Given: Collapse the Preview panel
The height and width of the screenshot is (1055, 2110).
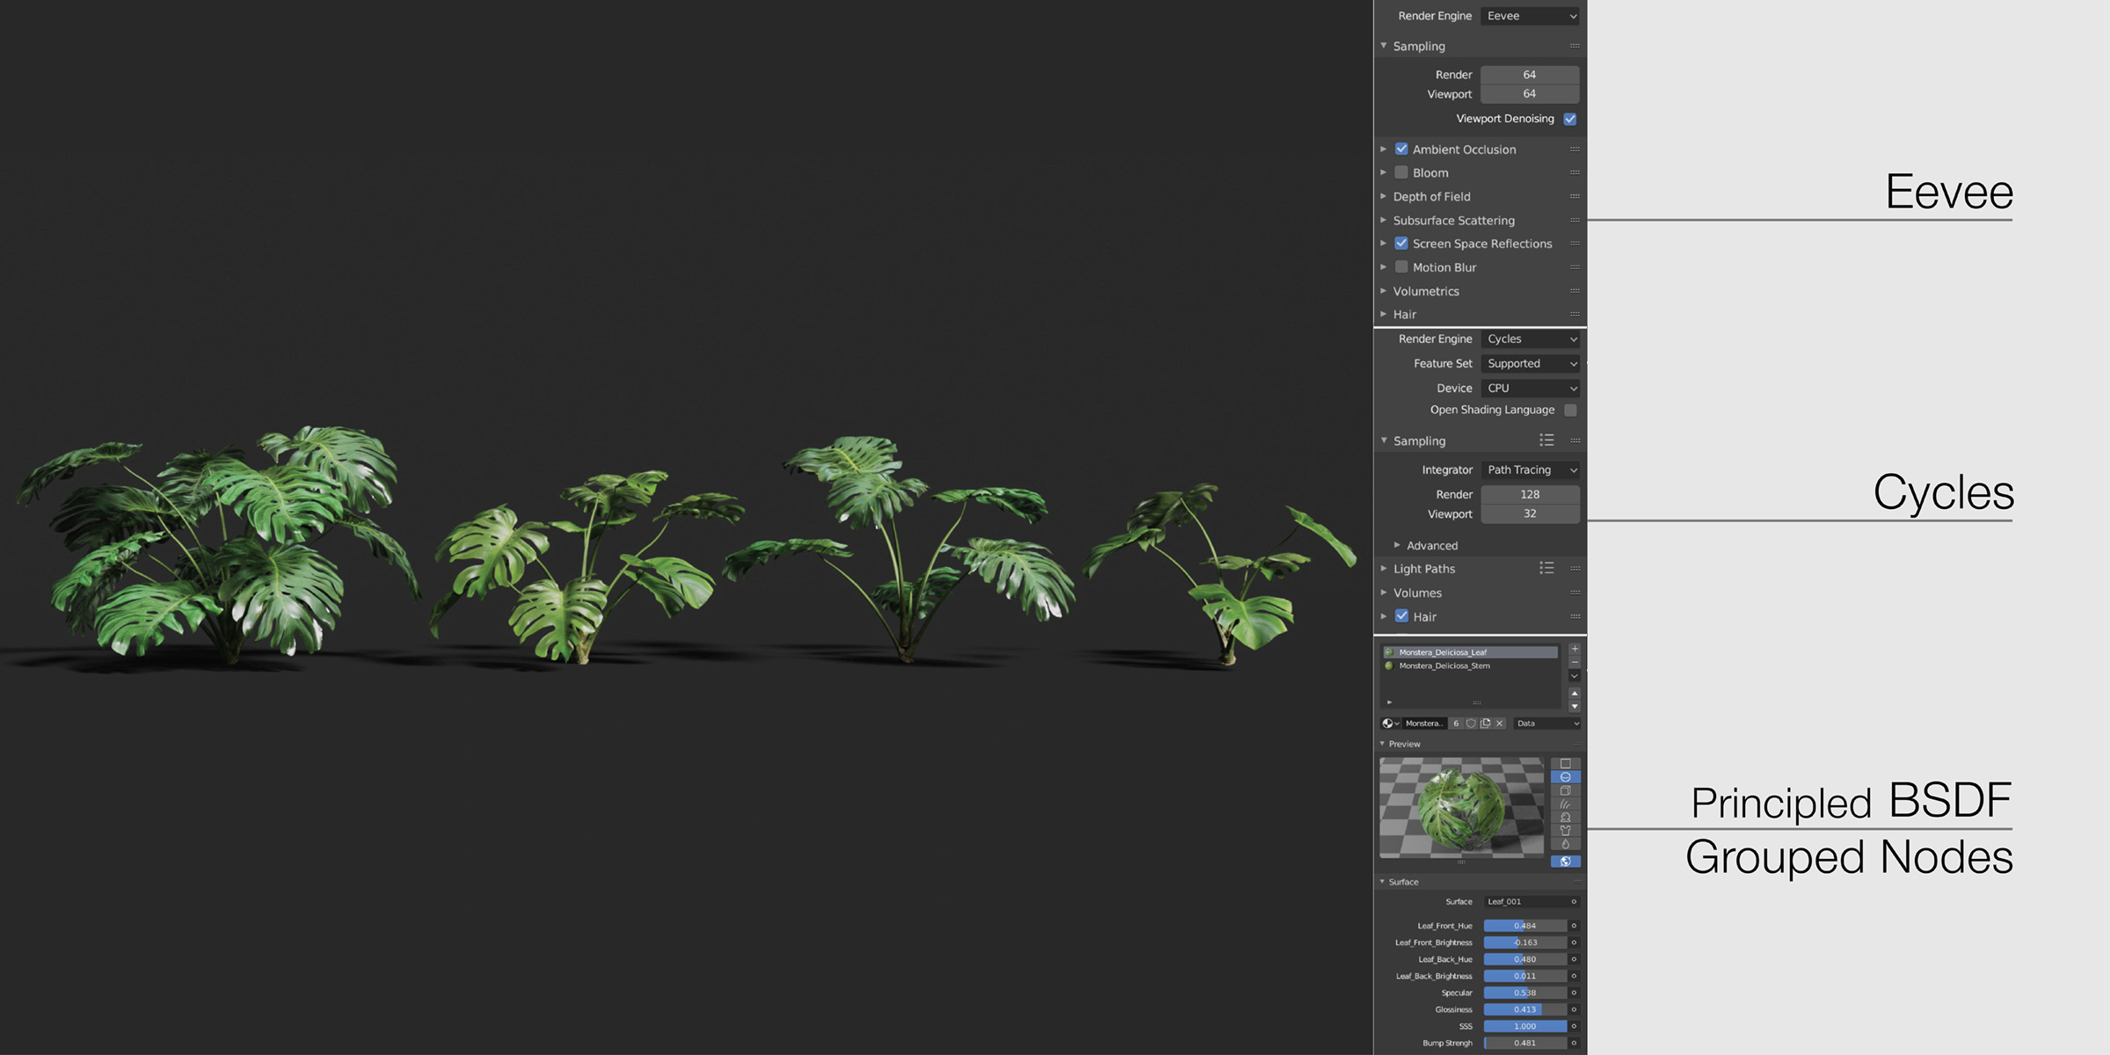Looking at the screenshot, I should [1383, 746].
